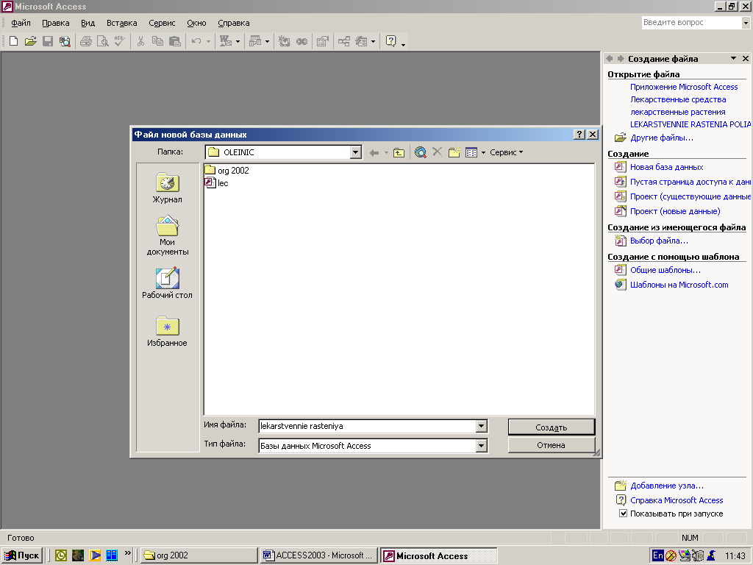The width and height of the screenshot is (753, 565).
Task: Click the dialog Back arrow icon
Action: (x=374, y=153)
